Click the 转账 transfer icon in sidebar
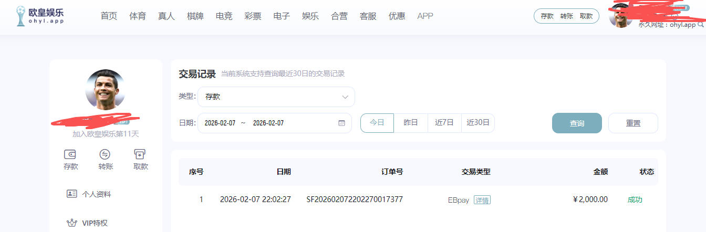 point(105,154)
